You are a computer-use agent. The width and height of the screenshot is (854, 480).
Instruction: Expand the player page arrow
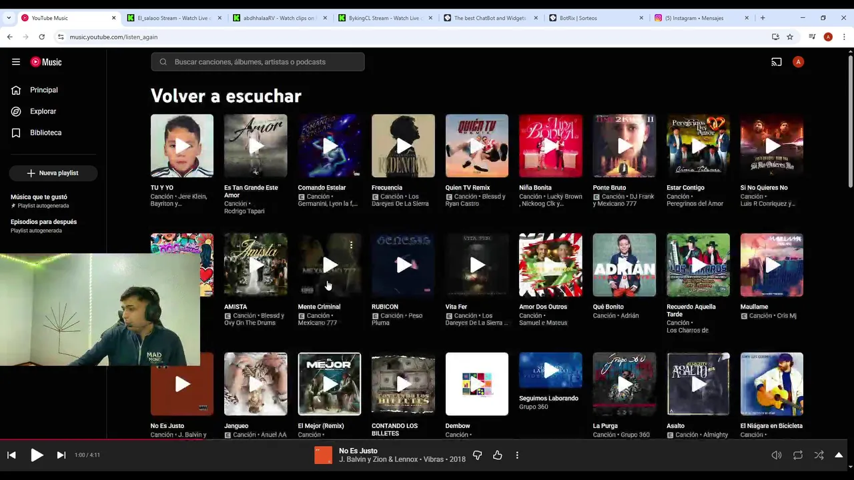pos(839,455)
